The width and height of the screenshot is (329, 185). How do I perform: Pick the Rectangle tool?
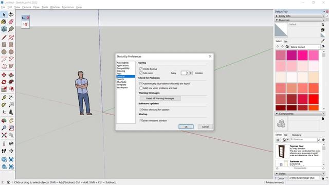(x=4, y=45)
